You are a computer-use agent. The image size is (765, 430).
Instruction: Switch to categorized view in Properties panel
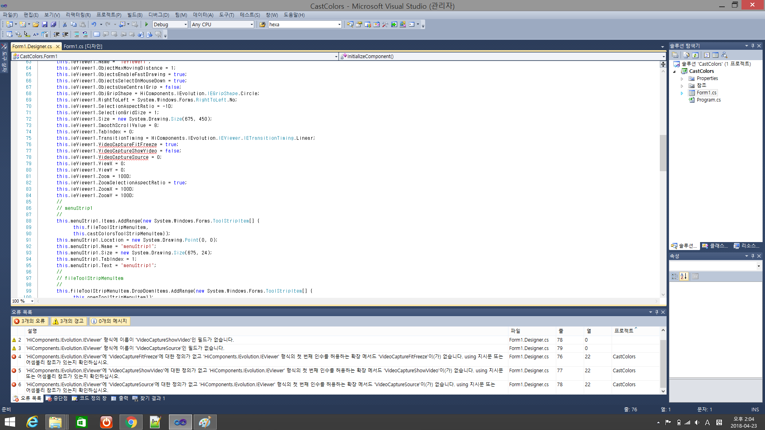coord(674,276)
